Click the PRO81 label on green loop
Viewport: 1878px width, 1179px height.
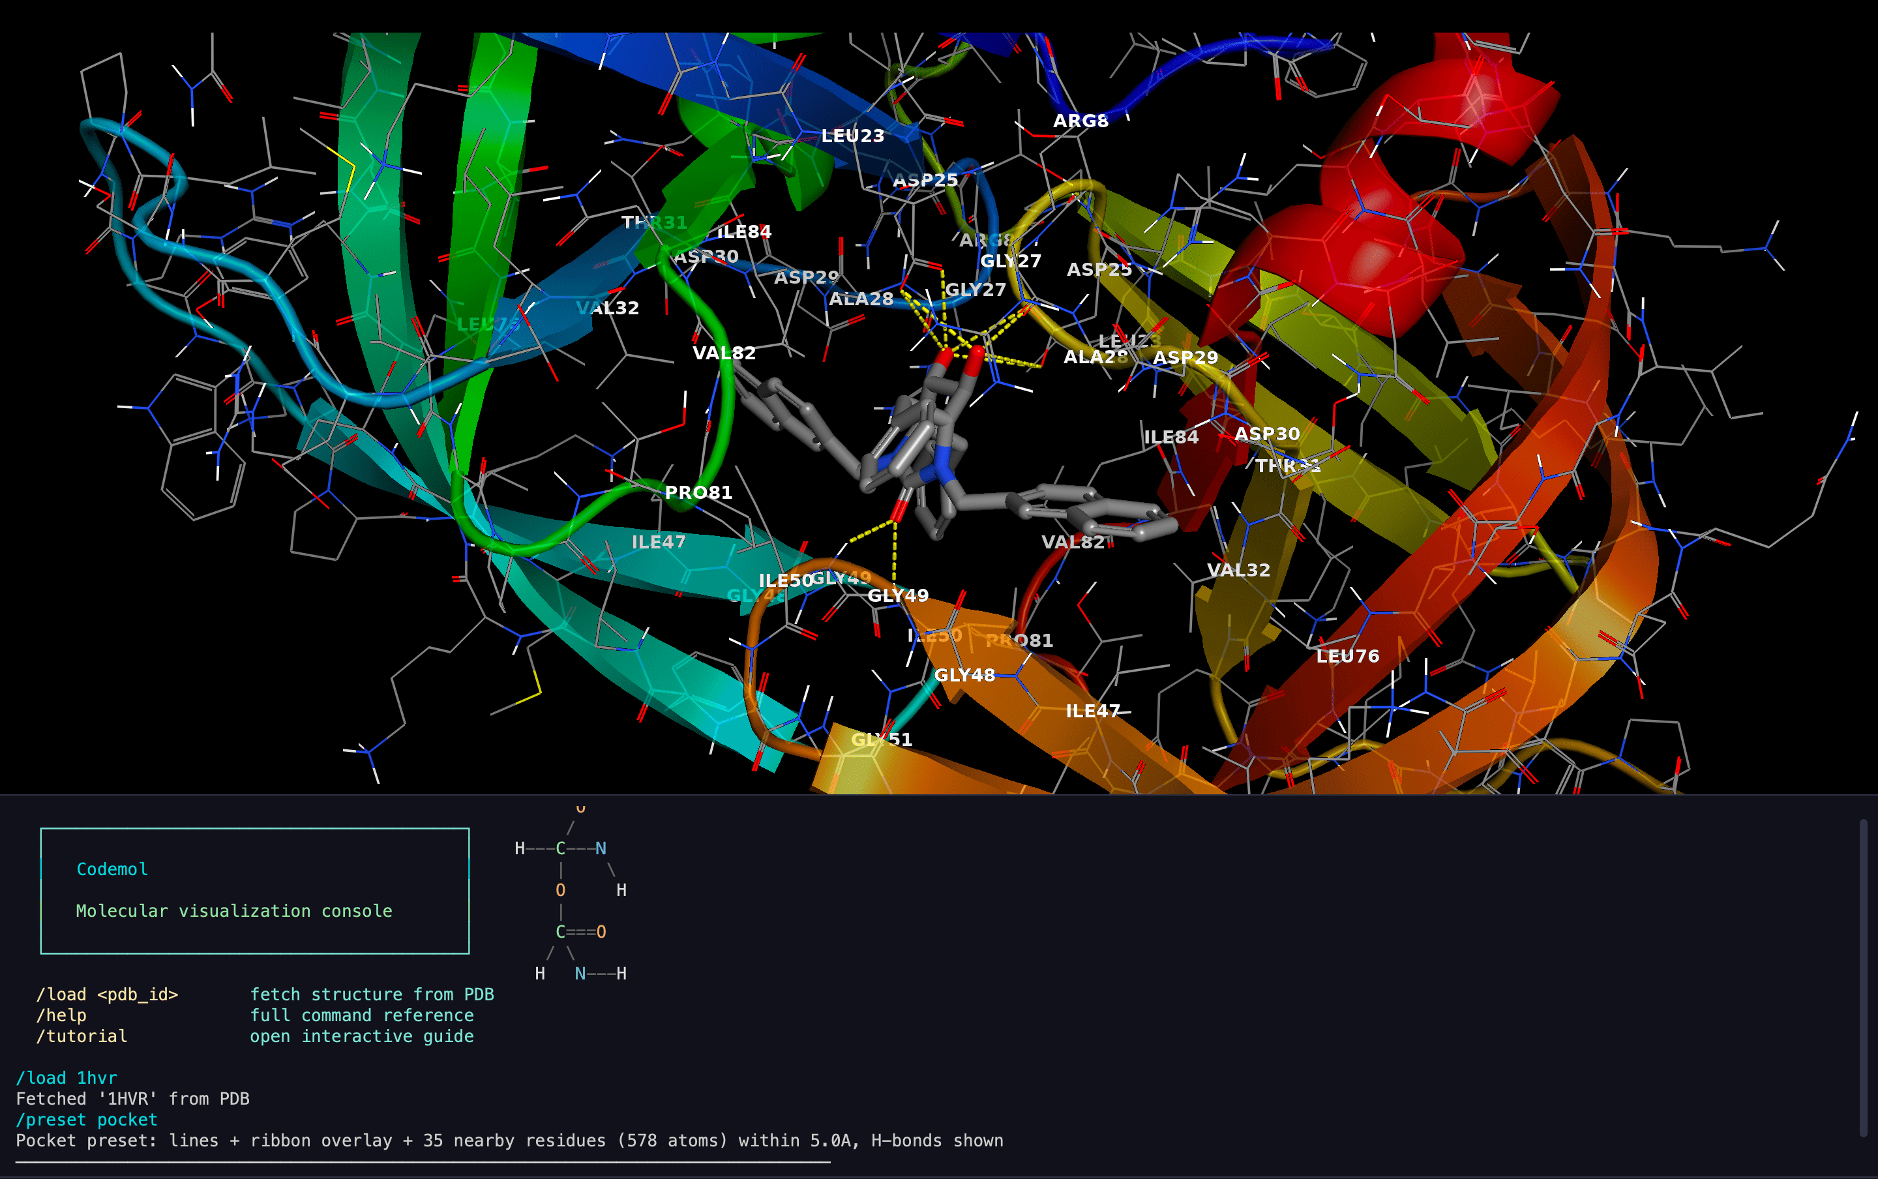698,493
